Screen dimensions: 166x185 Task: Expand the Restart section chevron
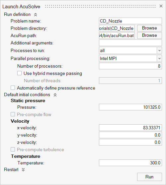click(23, 170)
